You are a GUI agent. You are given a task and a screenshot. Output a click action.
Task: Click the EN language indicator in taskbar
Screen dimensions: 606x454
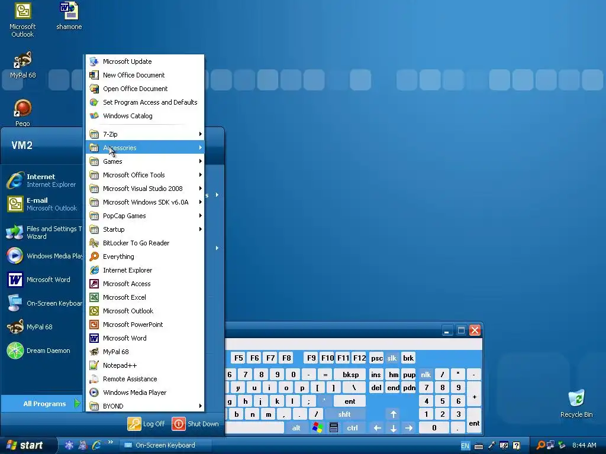[465, 446]
